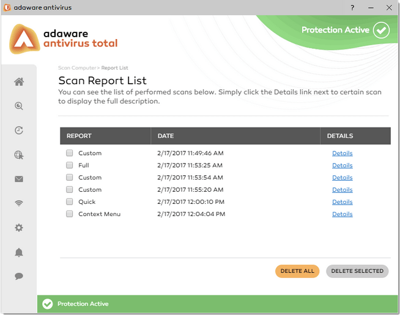This screenshot has height=315, width=400.
Task: Open the clock-shaped scheduling icon in sidebar
Action: [19, 130]
